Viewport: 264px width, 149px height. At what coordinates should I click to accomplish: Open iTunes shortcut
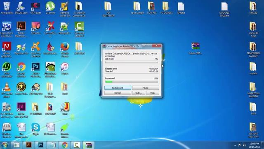65,69
